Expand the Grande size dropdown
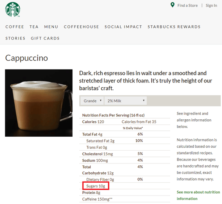This screenshot has height=204, width=222. point(92,101)
